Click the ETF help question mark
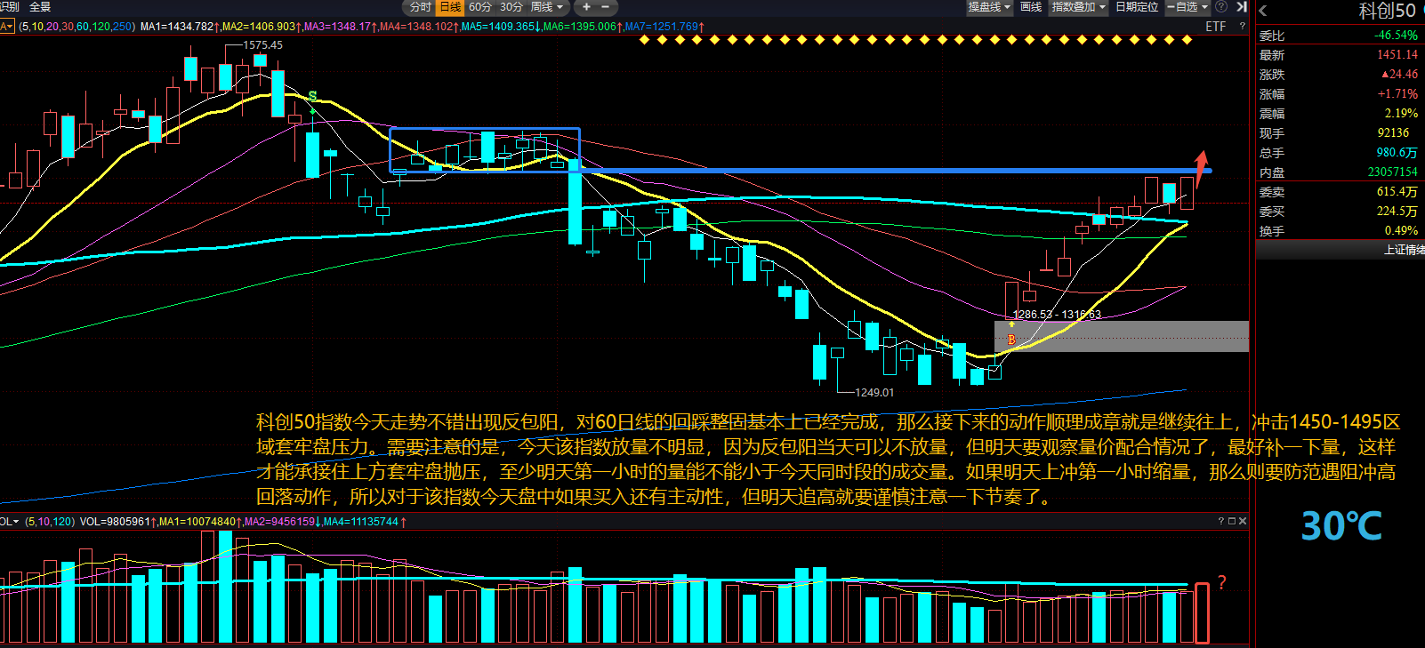The image size is (1425, 648). [x=1243, y=27]
